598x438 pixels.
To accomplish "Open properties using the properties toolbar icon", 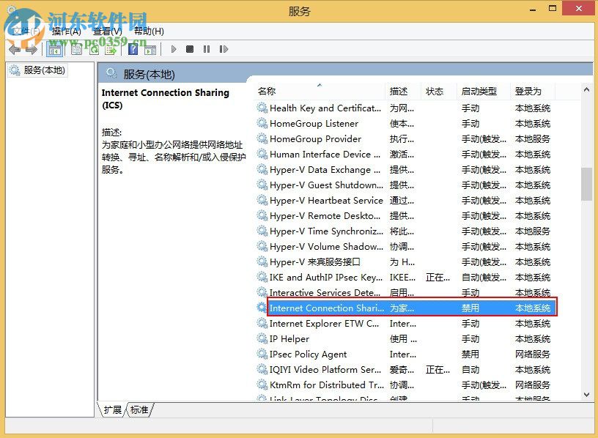I will [x=76, y=49].
